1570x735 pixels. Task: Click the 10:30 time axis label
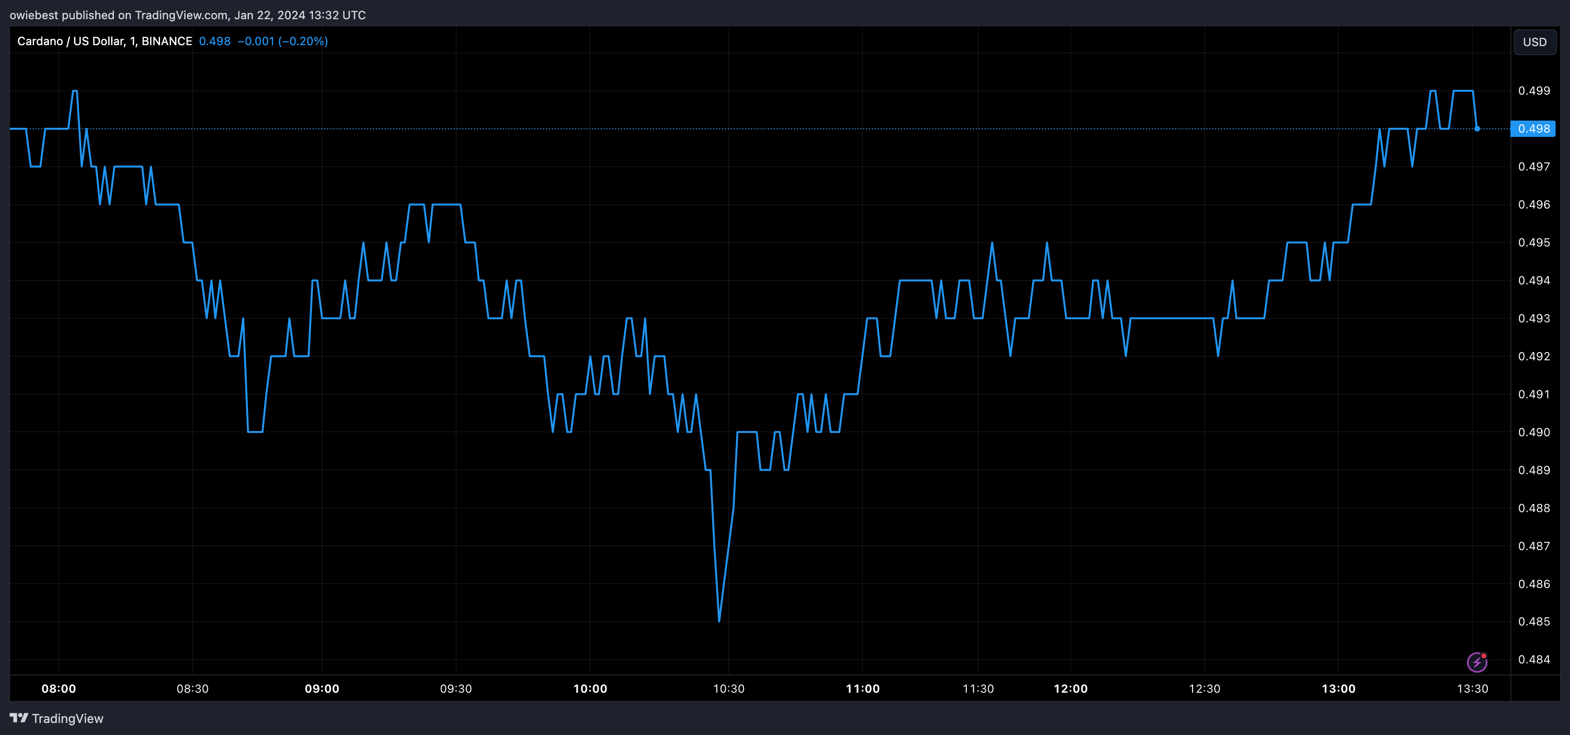coord(729,689)
